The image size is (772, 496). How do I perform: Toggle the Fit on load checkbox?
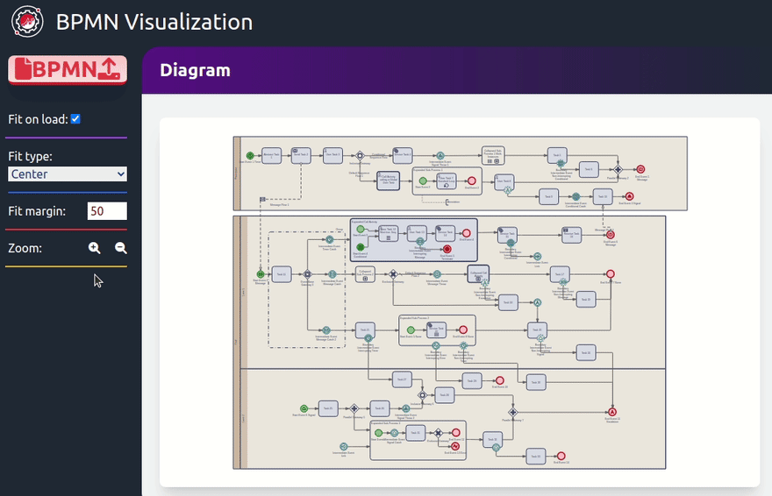click(75, 119)
